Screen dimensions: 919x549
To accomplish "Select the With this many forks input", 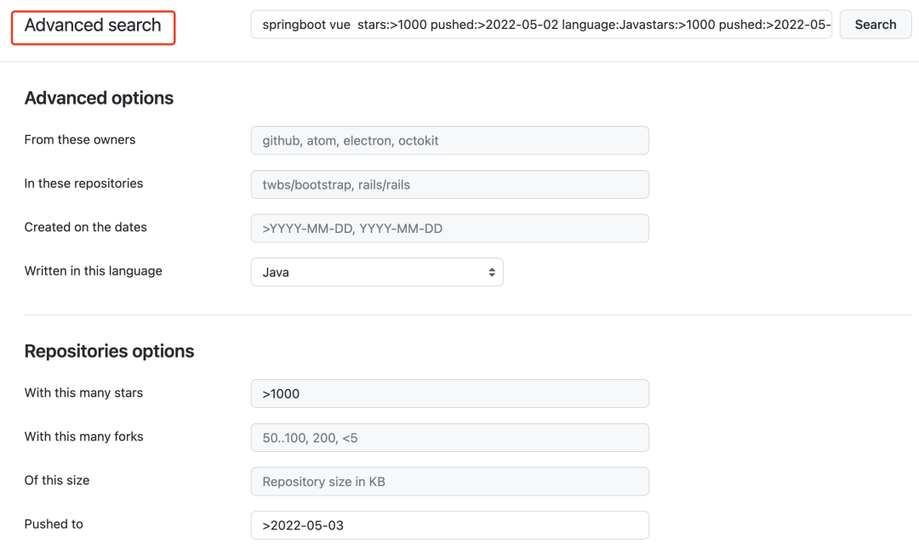I will click(449, 438).
